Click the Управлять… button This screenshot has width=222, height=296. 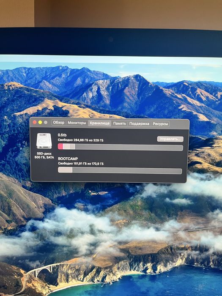[x=170, y=139]
